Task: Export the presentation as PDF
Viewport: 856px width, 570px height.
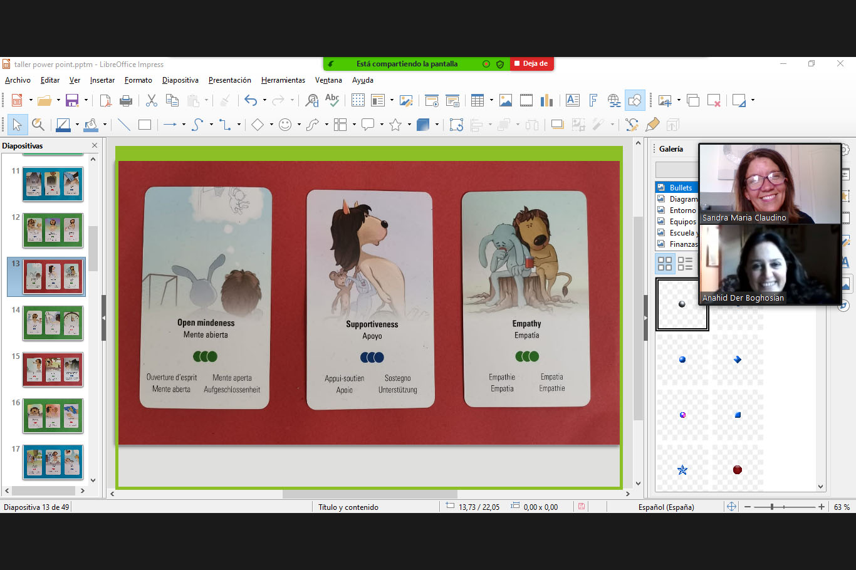Action: point(106,100)
